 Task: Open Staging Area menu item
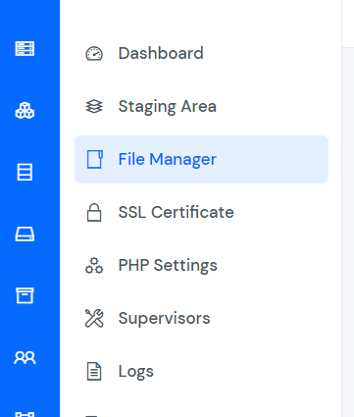click(x=202, y=106)
